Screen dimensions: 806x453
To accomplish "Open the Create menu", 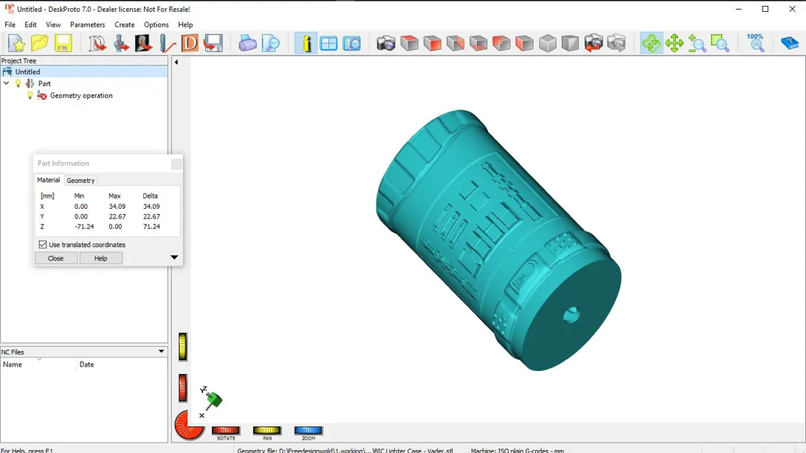I will pyautogui.click(x=125, y=25).
